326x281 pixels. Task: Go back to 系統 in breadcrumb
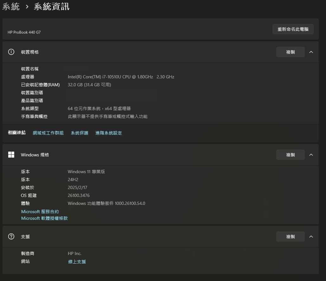click(11, 6)
